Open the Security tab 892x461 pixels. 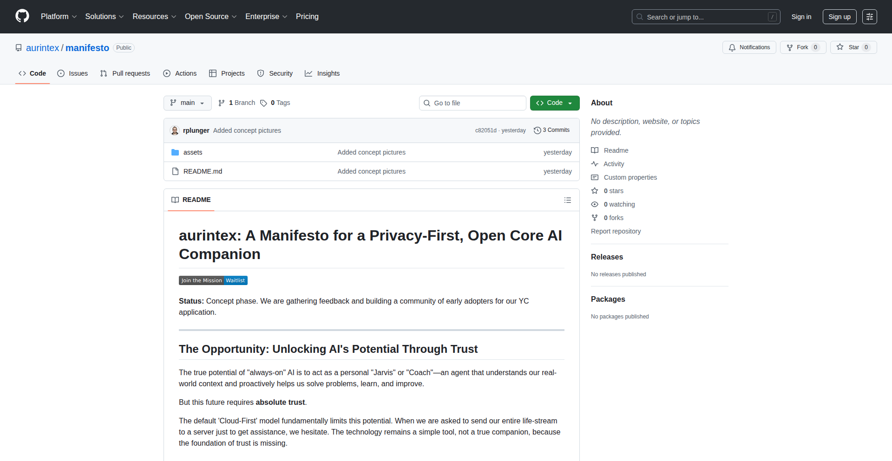[x=275, y=73]
